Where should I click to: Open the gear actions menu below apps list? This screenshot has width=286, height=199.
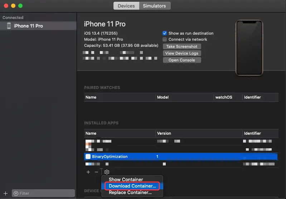pyautogui.click(x=107, y=172)
